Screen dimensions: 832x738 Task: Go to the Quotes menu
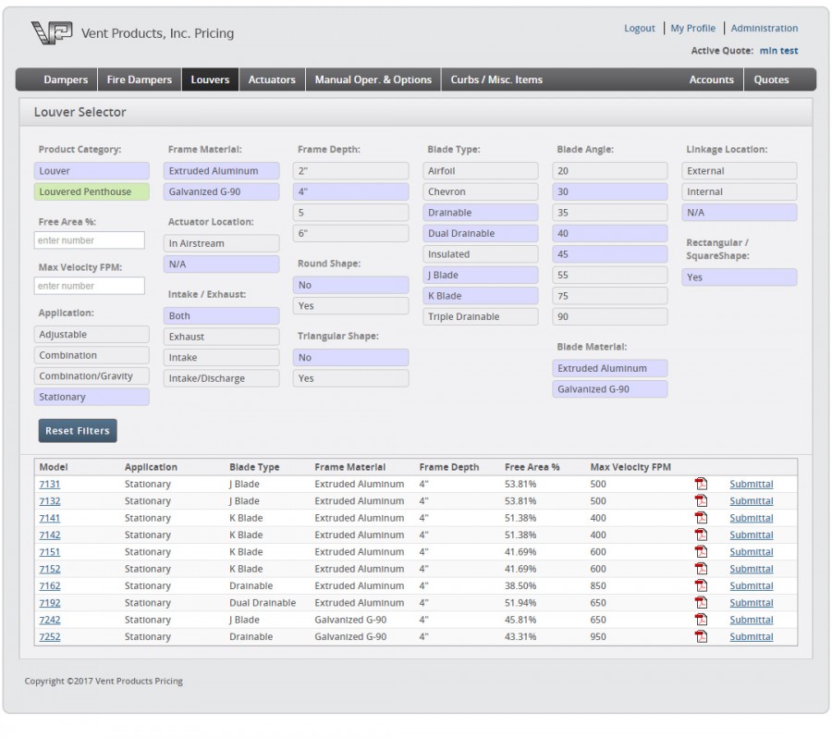[771, 80]
